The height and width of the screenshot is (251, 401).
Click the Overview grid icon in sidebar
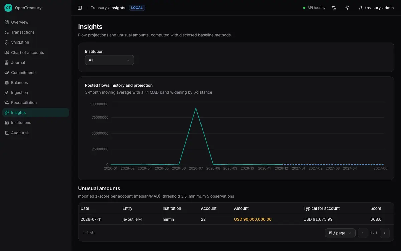[x=7, y=22]
